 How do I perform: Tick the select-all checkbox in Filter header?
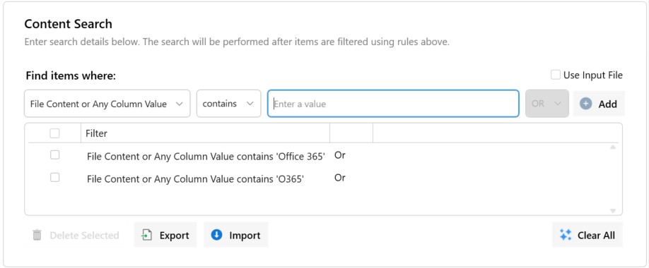[54, 133]
